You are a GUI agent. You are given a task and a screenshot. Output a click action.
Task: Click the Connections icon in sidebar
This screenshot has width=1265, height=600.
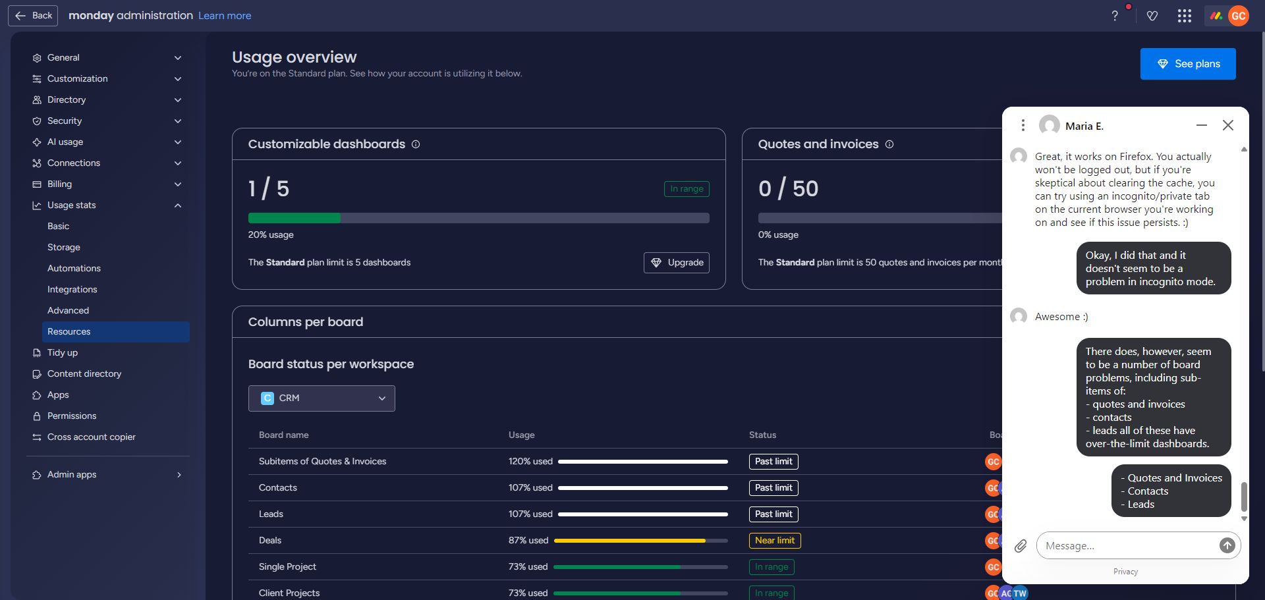click(x=37, y=163)
